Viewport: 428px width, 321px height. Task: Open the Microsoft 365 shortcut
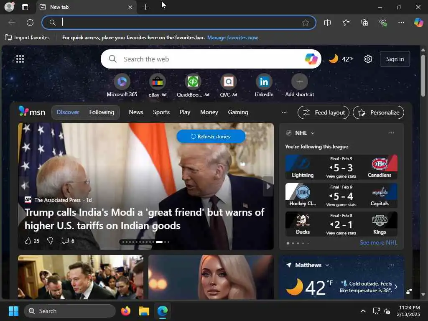click(x=122, y=85)
